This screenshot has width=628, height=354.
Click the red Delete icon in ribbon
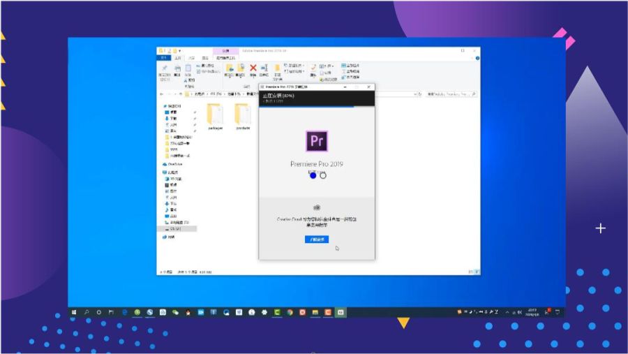[x=253, y=68]
